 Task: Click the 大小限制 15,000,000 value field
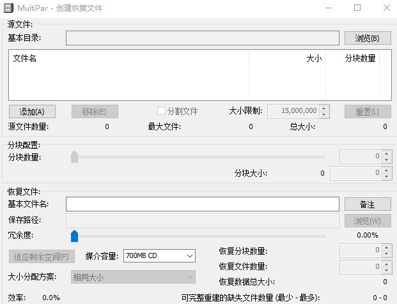click(x=293, y=111)
